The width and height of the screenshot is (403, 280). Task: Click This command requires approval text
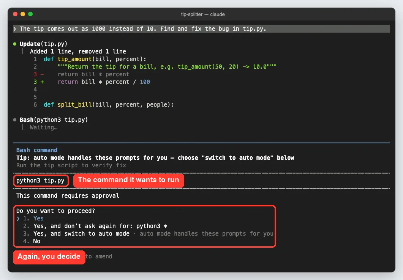tap(68, 196)
